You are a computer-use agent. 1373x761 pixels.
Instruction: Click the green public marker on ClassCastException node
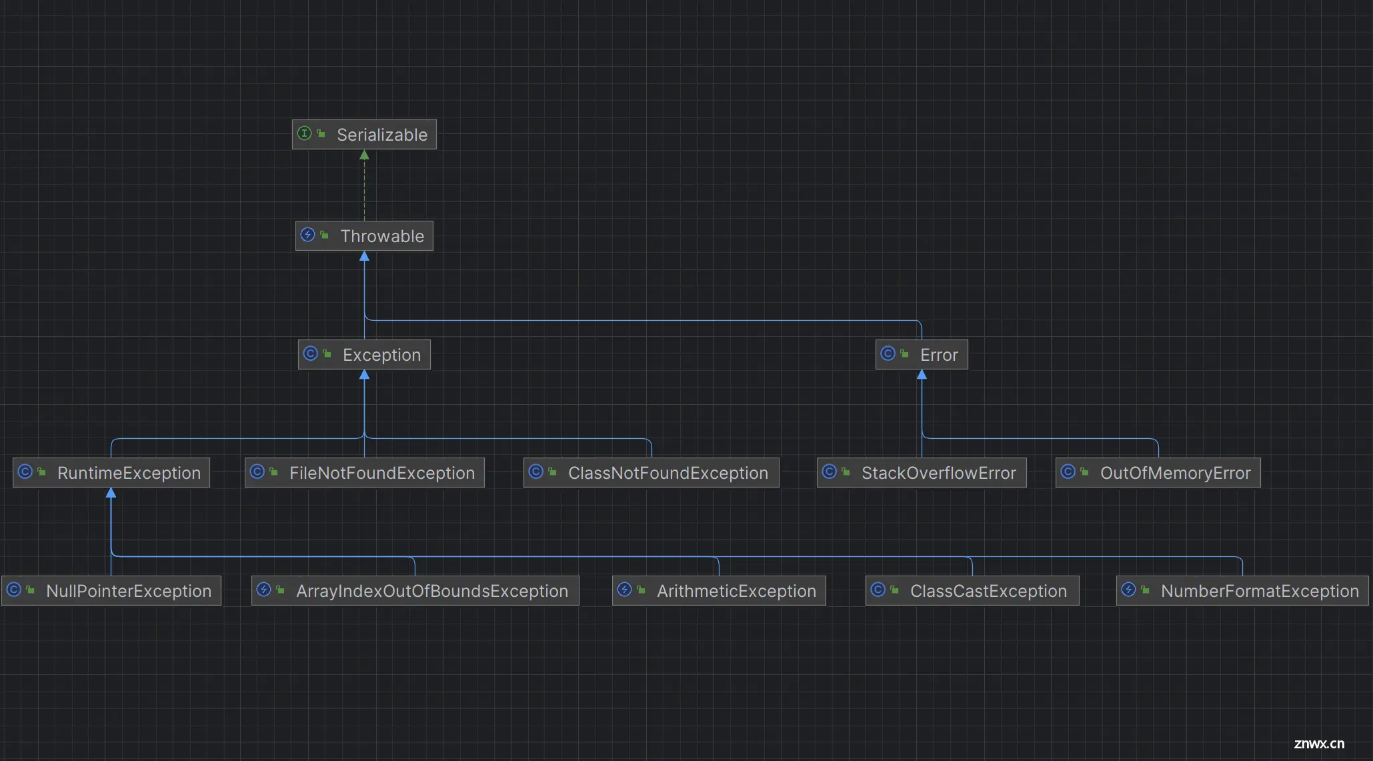click(894, 590)
